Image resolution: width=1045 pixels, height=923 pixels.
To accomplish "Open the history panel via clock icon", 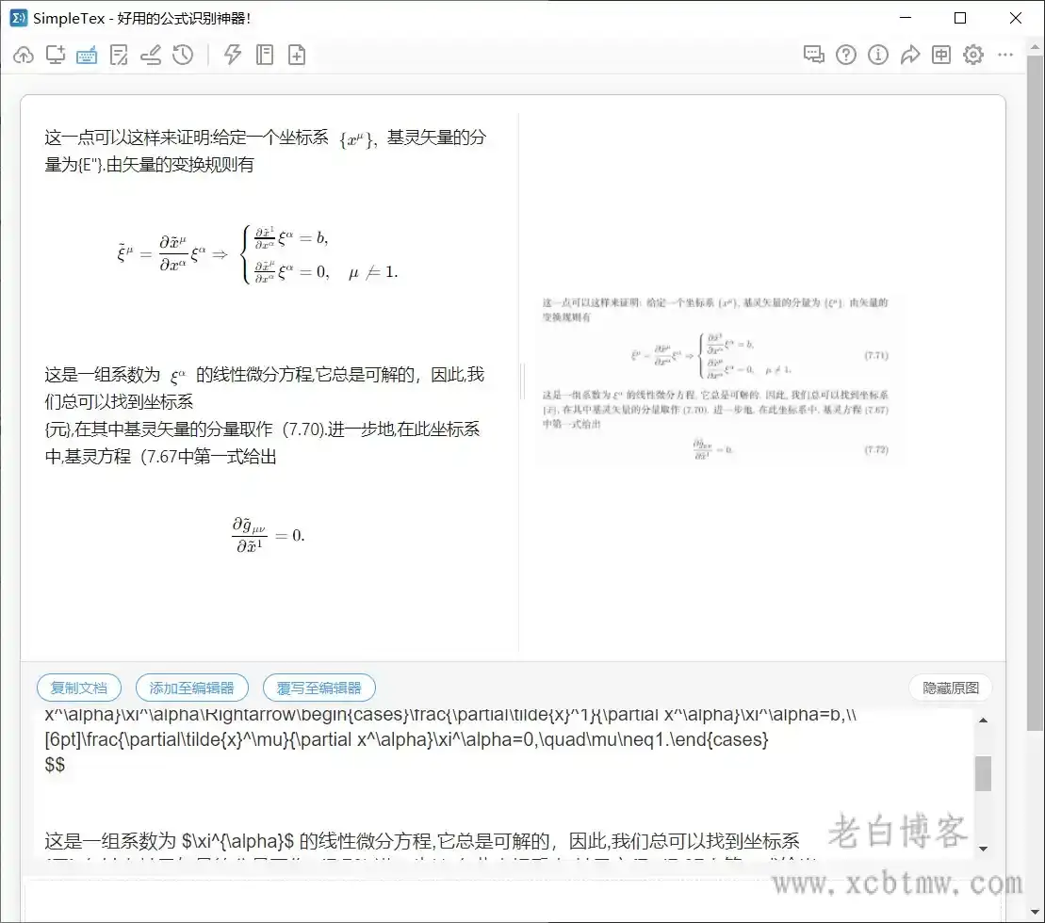I will point(183,55).
